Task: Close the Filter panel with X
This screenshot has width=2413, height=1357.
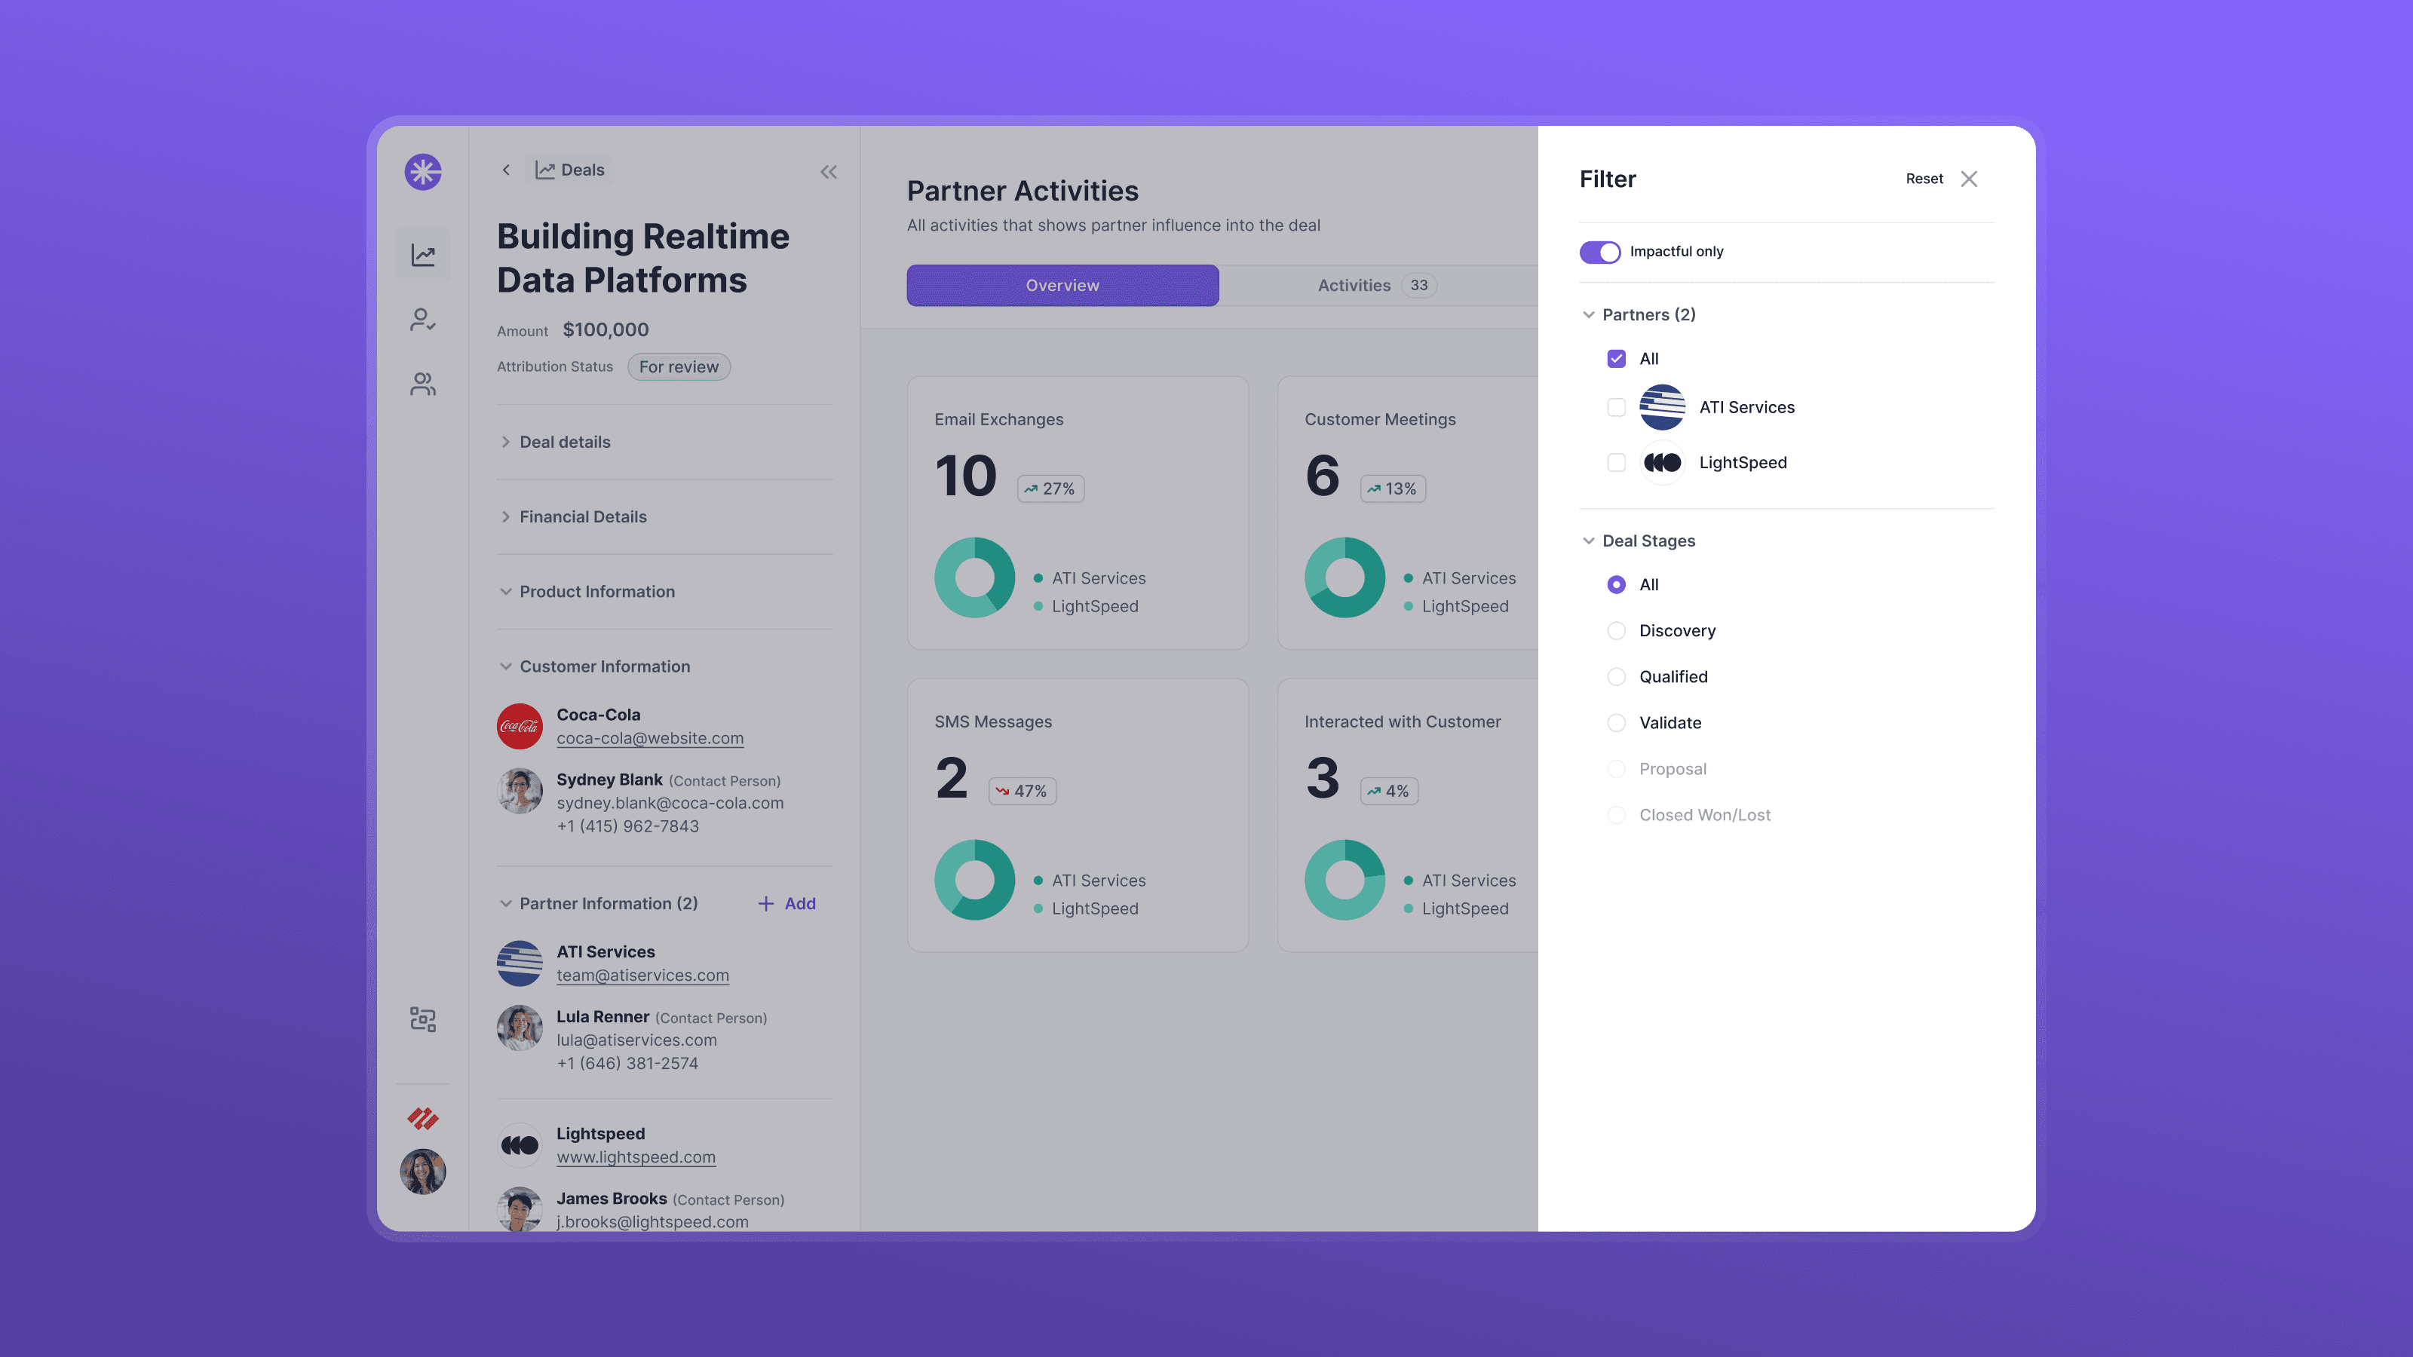Action: click(x=1969, y=179)
